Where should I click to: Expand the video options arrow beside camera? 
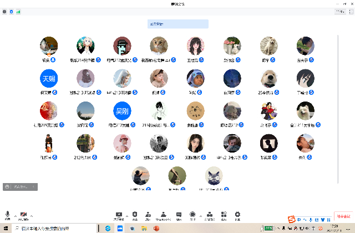pyautogui.click(x=32, y=216)
